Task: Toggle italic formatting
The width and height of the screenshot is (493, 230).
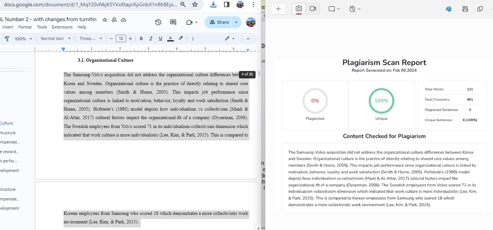Action: coord(150,39)
